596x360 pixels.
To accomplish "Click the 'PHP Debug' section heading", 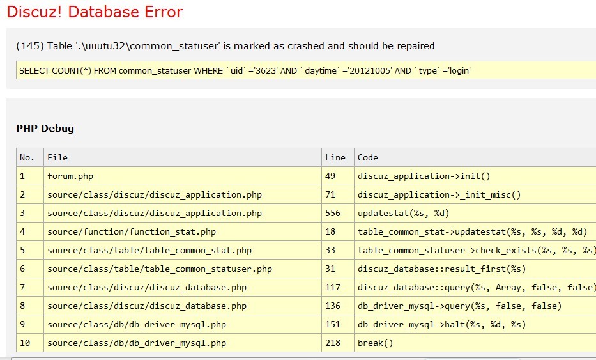I will 45,129.
